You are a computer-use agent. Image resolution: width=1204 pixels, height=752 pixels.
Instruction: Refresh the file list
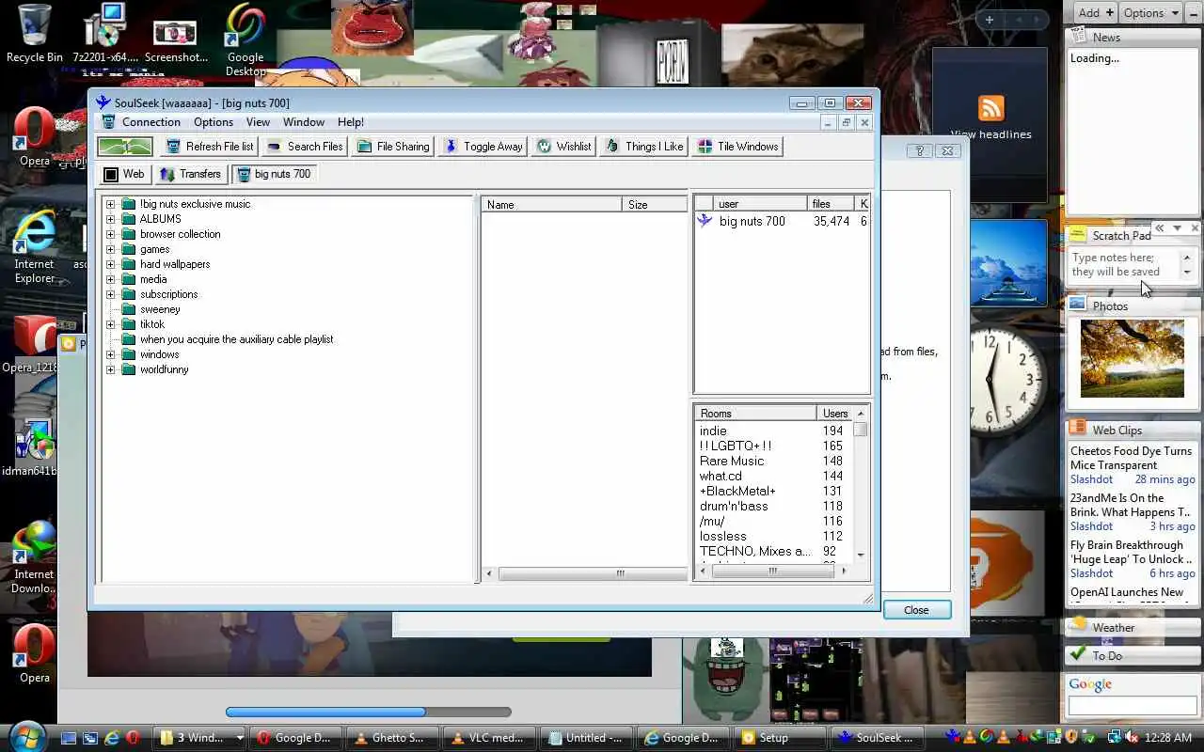tap(210, 147)
